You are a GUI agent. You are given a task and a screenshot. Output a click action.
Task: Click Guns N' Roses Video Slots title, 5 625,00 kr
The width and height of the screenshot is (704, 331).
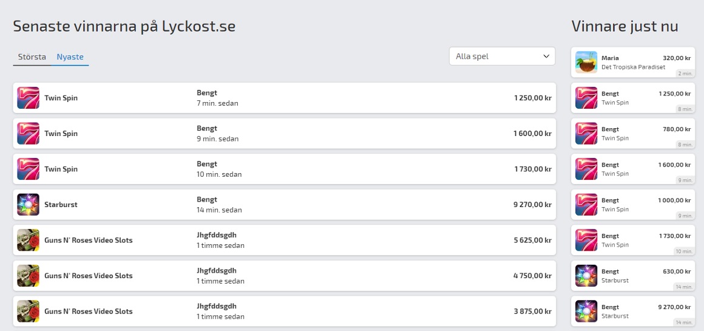[x=89, y=240]
